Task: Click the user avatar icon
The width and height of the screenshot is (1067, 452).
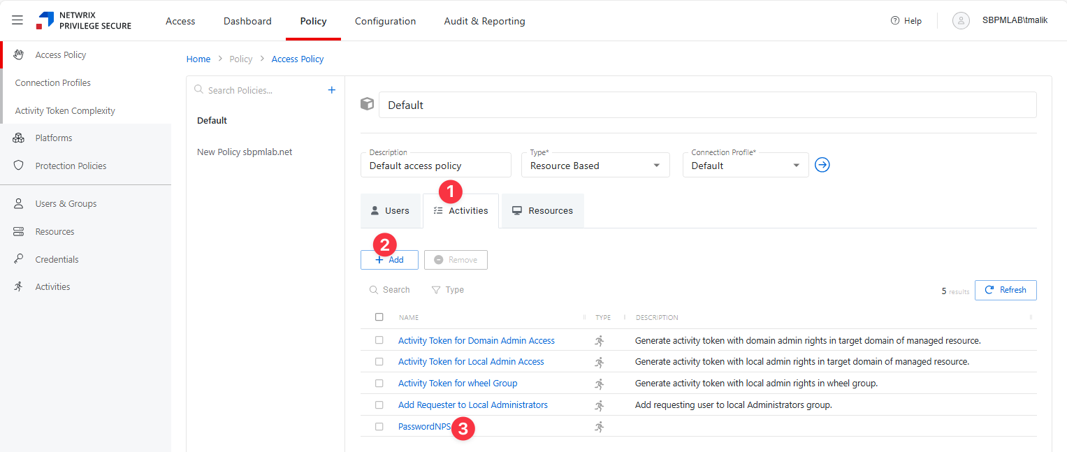Action: pyautogui.click(x=961, y=21)
